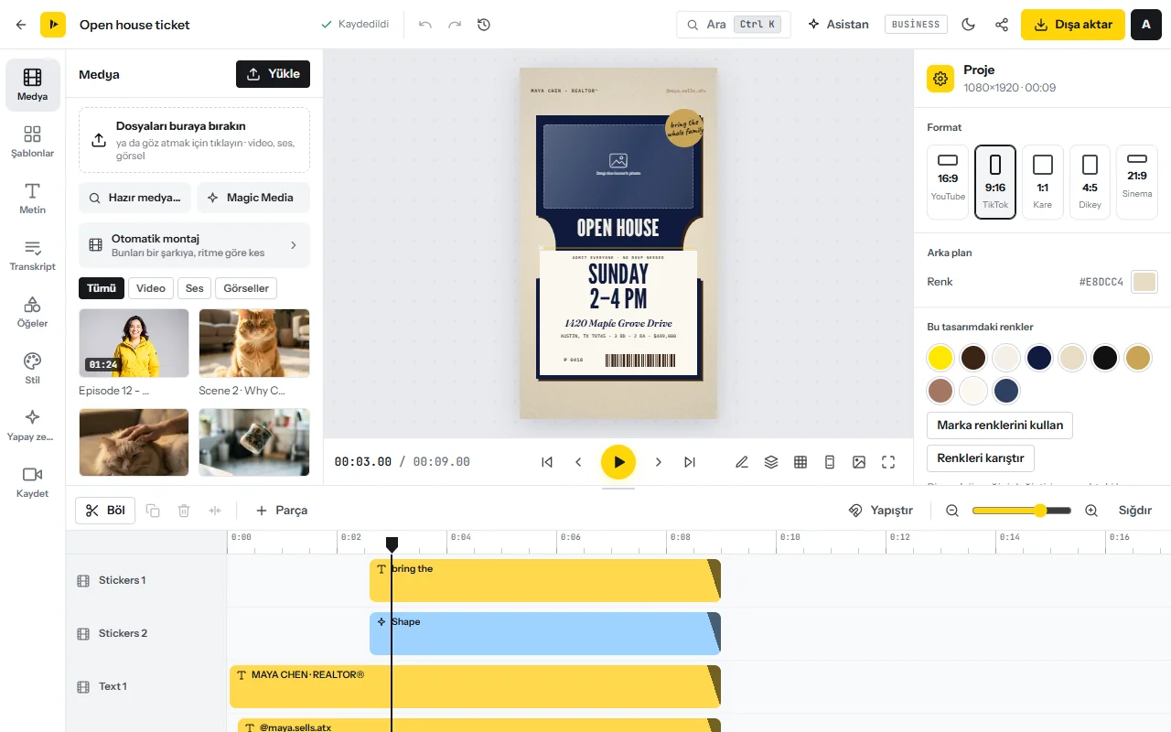
Task: Click Marka renklerini kullan button
Action: (1000, 425)
